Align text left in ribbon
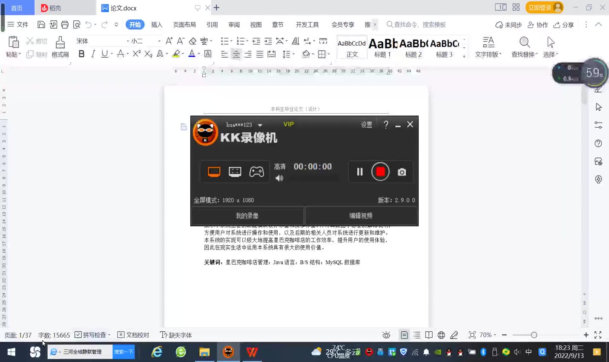This screenshot has width=609, height=362. point(224,54)
